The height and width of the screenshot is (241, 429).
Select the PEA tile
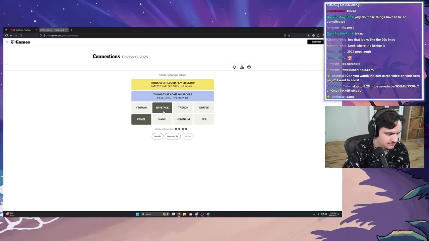click(x=204, y=119)
